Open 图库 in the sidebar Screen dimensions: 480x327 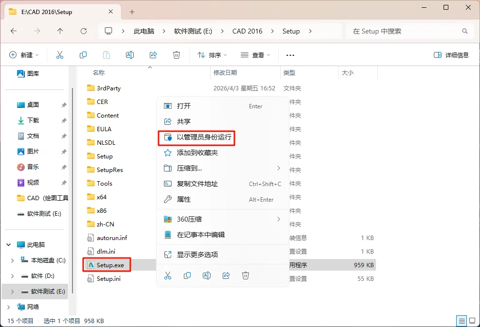(x=28, y=73)
